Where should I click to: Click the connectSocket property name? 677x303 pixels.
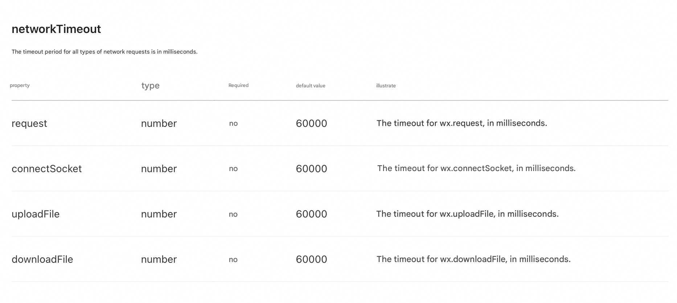point(46,169)
